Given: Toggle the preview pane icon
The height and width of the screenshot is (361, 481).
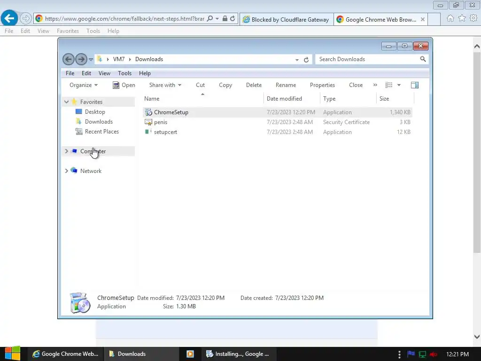Looking at the screenshot, I should 415,85.
